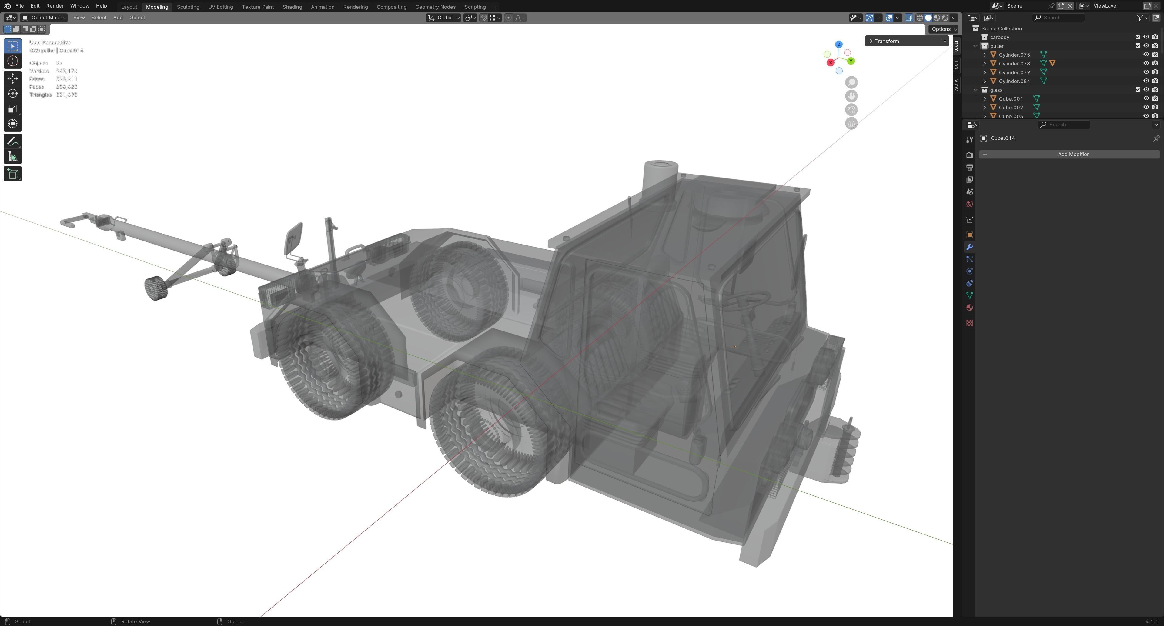The width and height of the screenshot is (1164, 626).
Task: Select the Scale tool
Action: [13, 108]
